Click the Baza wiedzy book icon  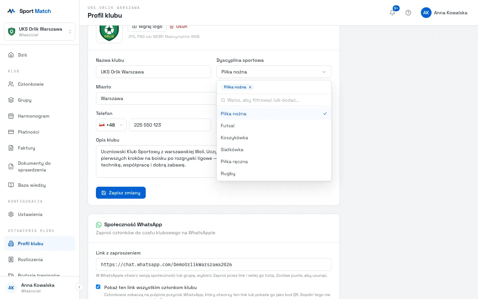coord(11,185)
